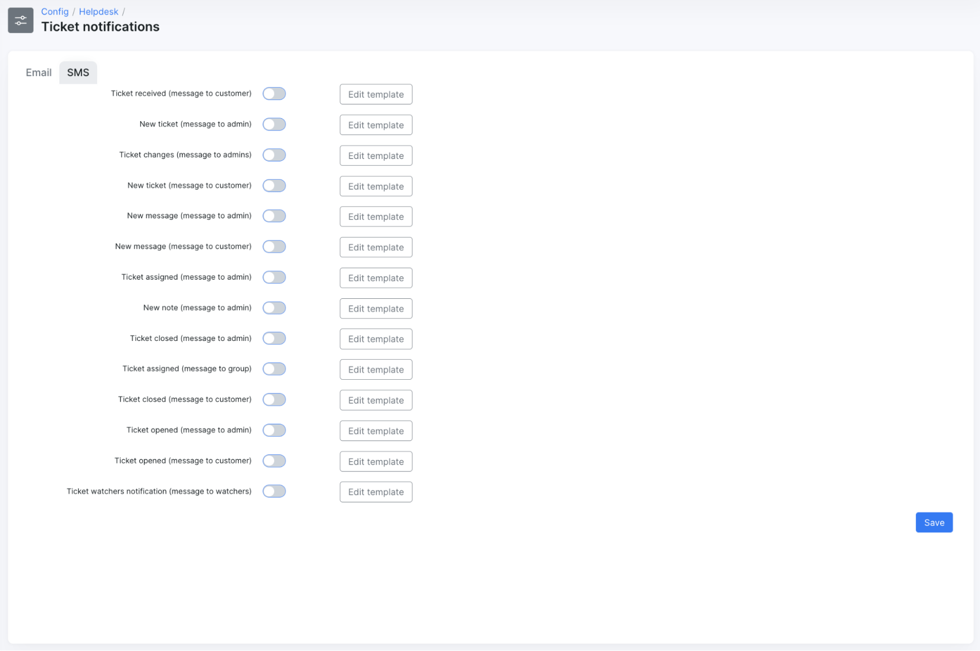
Task: Open the Config breadcrumb link
Action: tap(54, 11)
